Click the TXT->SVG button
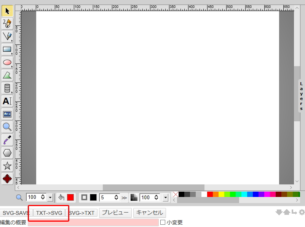Viewport: 305px width, 227px height. (x=49, y=213)
